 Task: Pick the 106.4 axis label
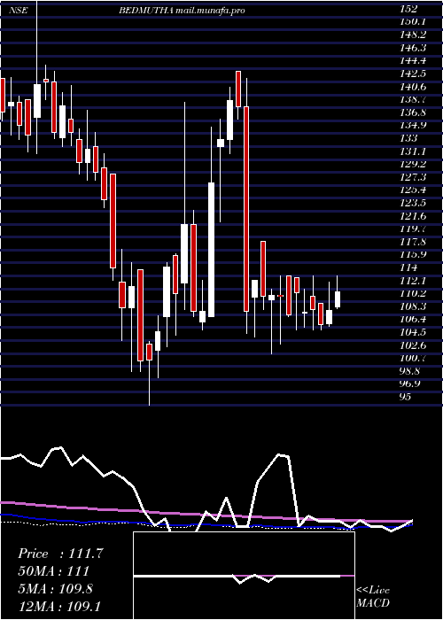click(x=413, y=320)
